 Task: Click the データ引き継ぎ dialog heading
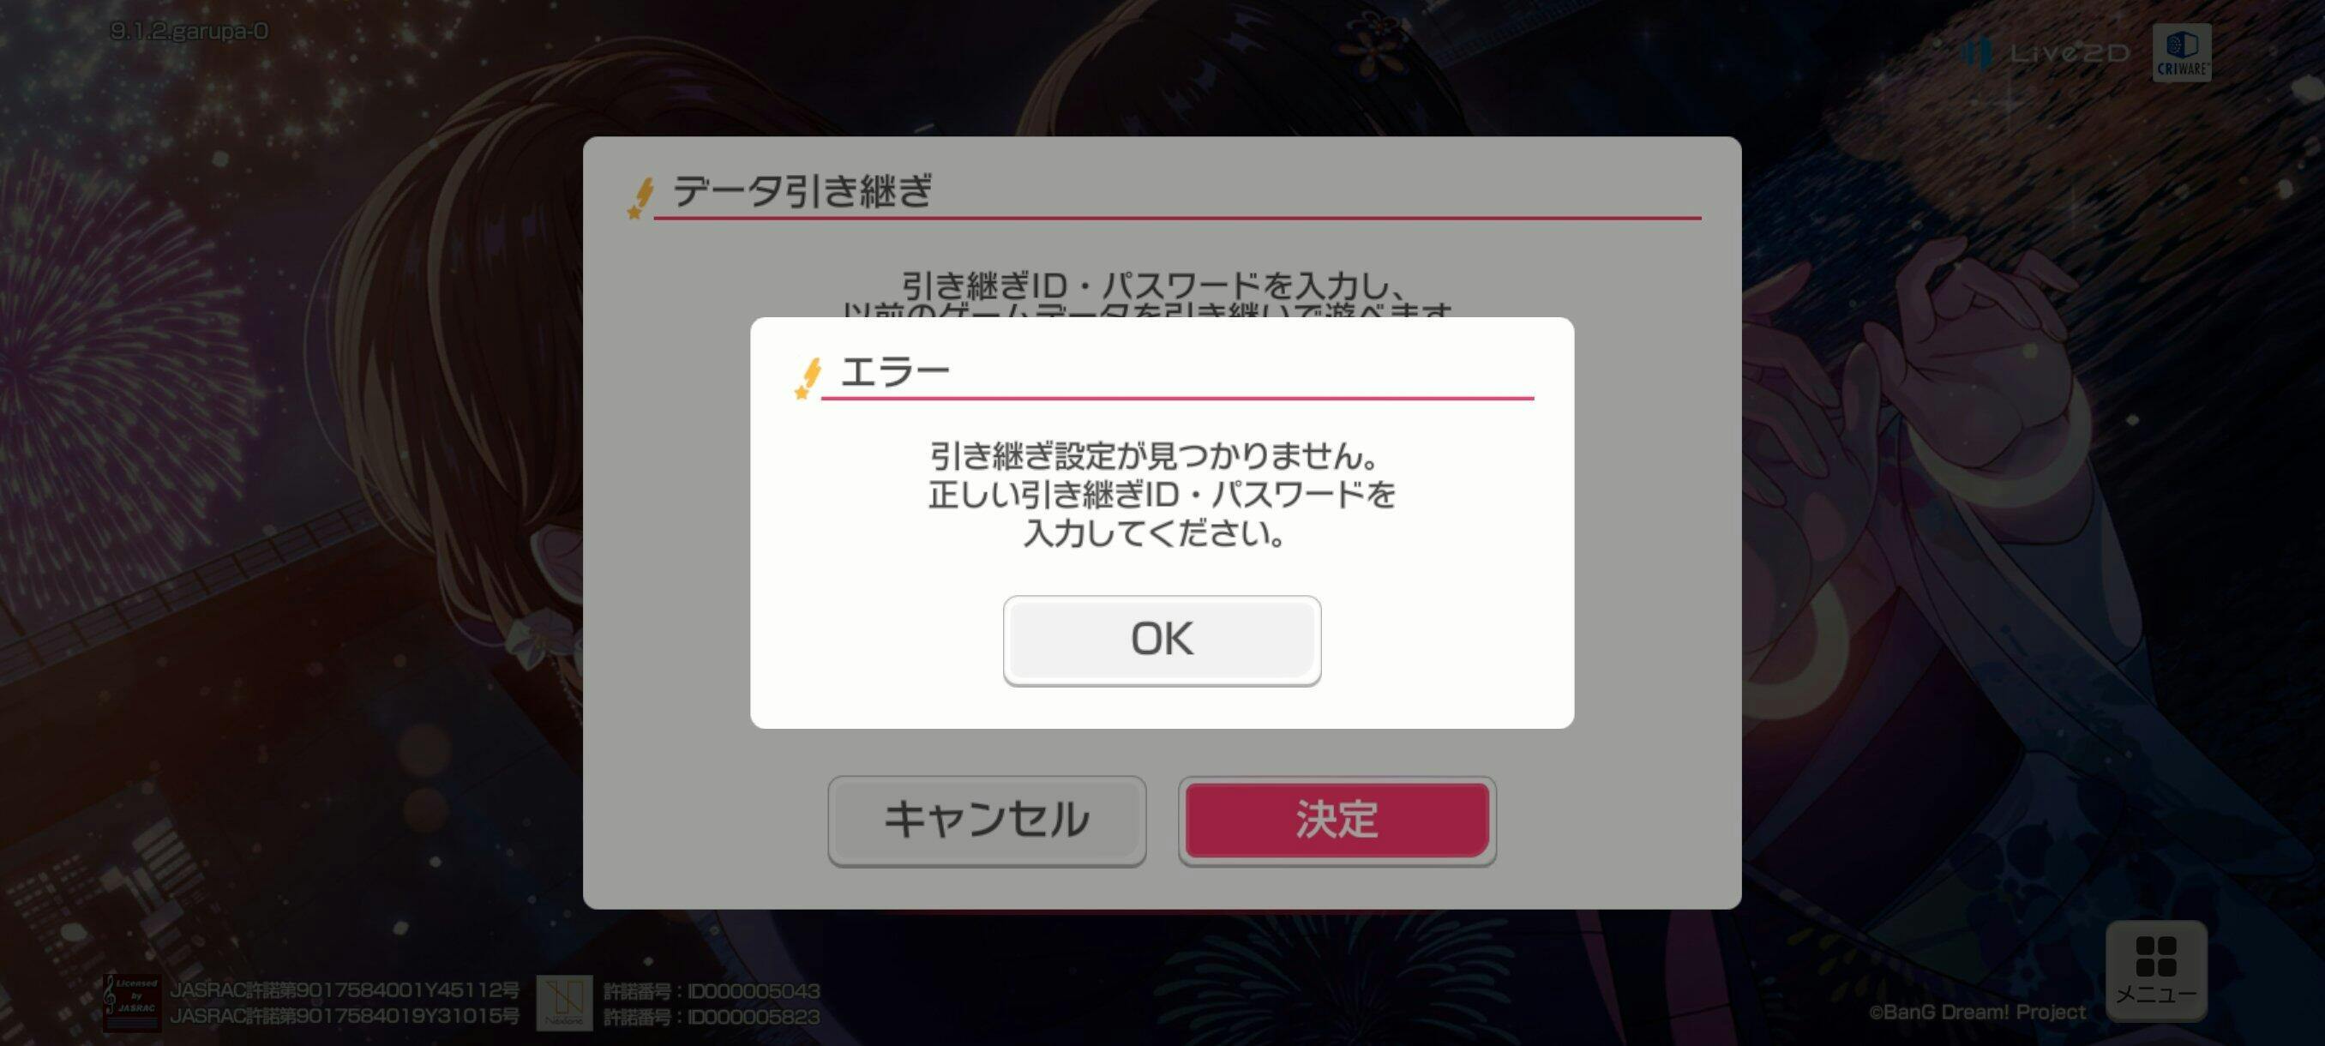(x=802, y=191)
